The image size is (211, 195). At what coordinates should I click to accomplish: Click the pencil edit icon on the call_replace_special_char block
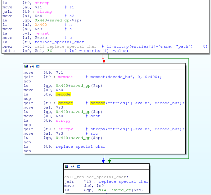tap(73, 166)
